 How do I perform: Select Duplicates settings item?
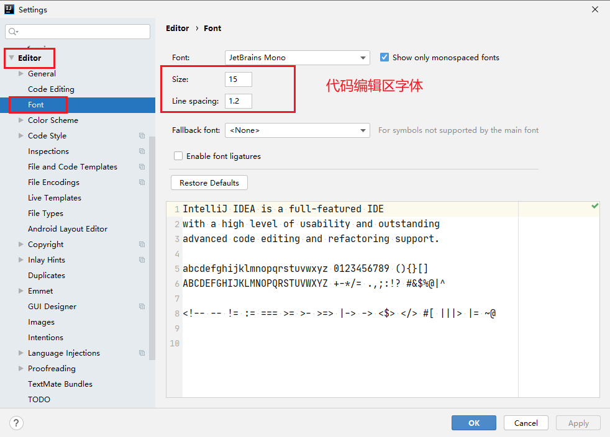(x=47, y=275)
